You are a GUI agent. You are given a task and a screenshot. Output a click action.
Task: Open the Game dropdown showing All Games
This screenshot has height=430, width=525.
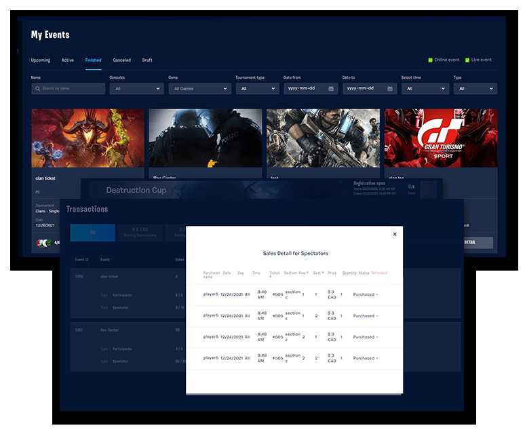click(199, 89)
